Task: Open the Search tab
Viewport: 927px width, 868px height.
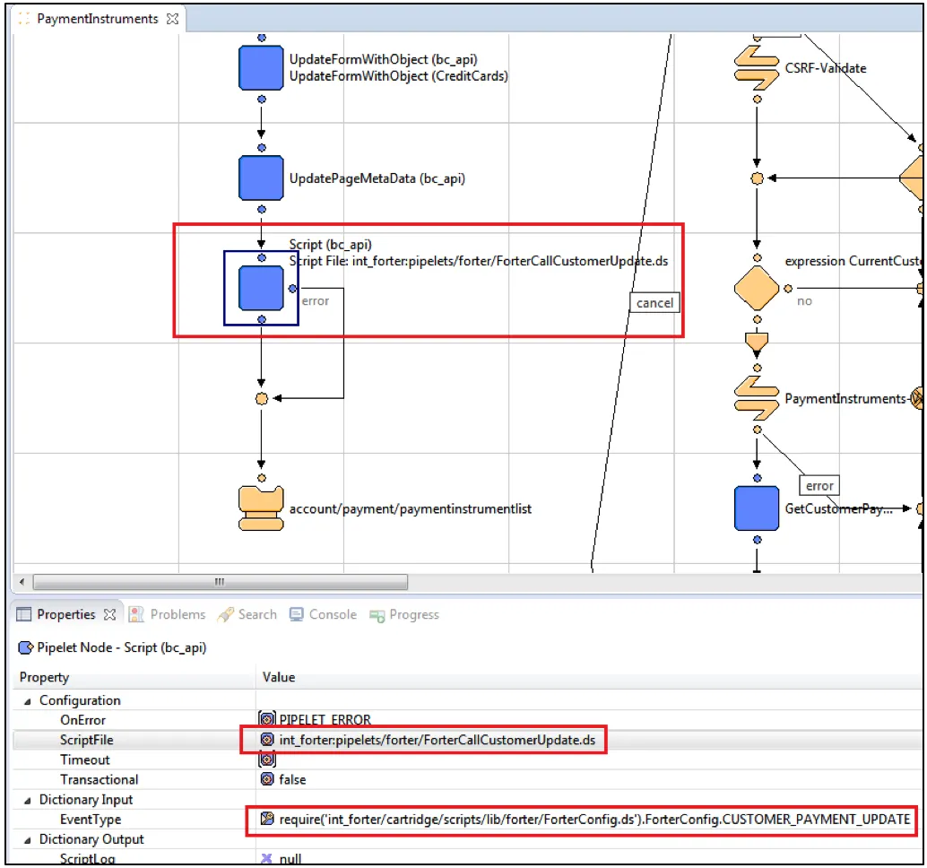Action: click(x=247, y=614)
